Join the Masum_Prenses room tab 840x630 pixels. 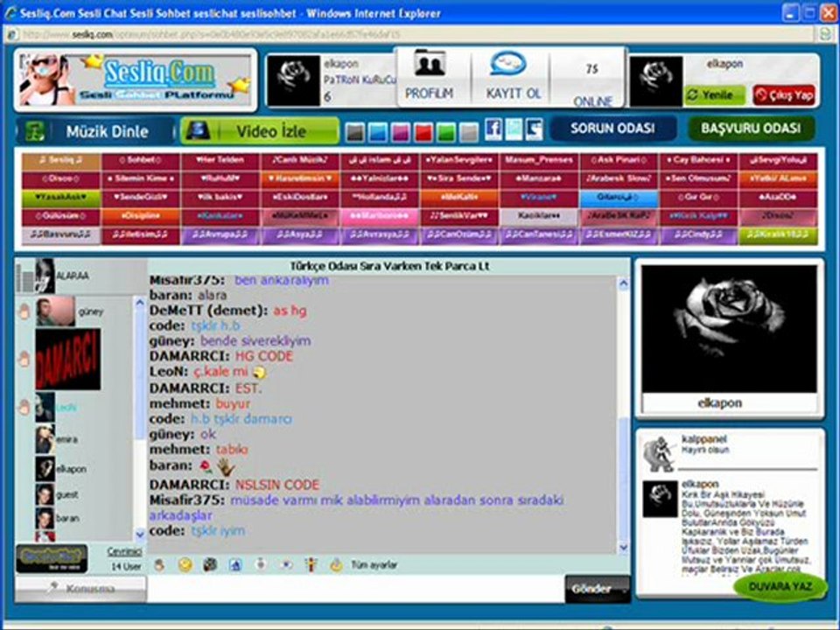(538, 161)
